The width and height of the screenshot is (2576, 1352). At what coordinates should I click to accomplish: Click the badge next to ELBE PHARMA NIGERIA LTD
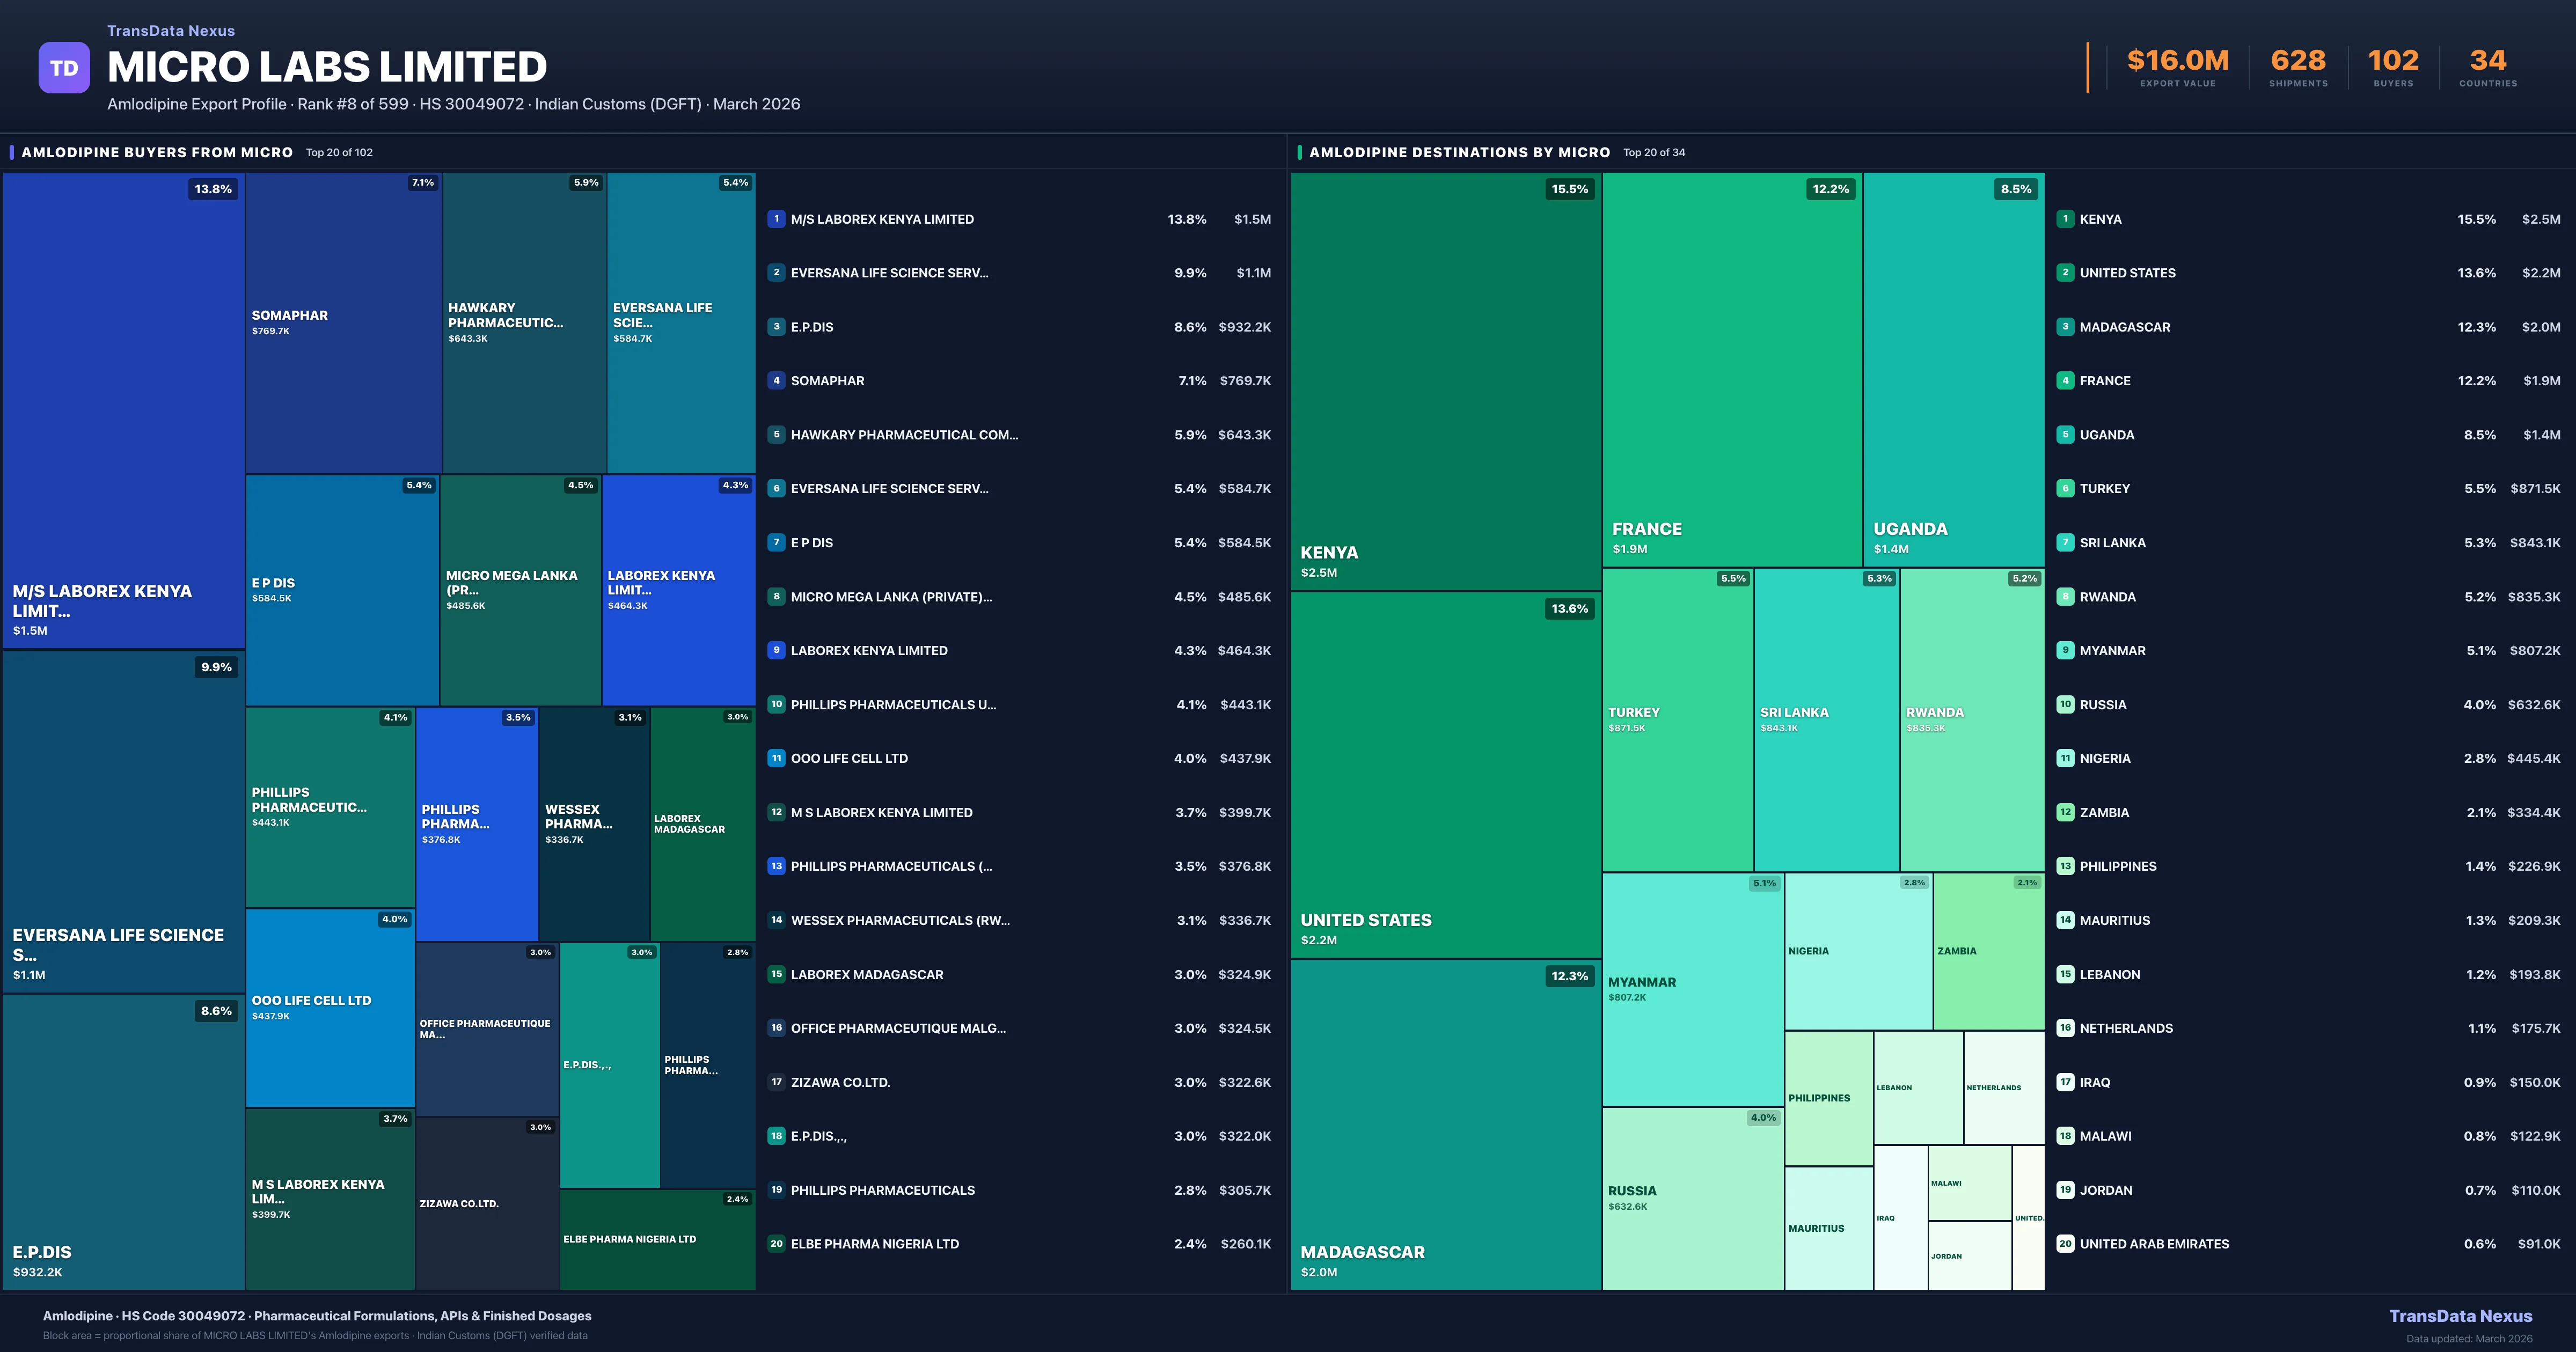pos(776,1243)
